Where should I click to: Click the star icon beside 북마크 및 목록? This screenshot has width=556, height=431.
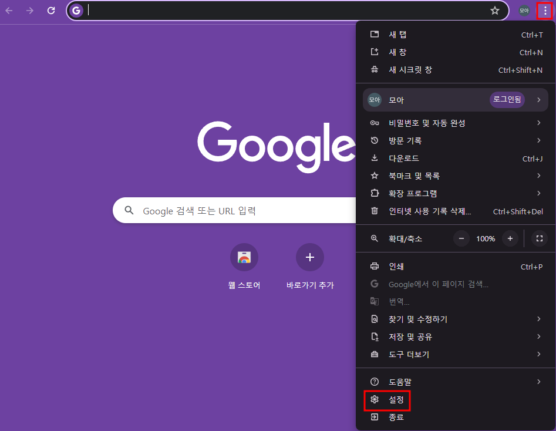(375, 176)
